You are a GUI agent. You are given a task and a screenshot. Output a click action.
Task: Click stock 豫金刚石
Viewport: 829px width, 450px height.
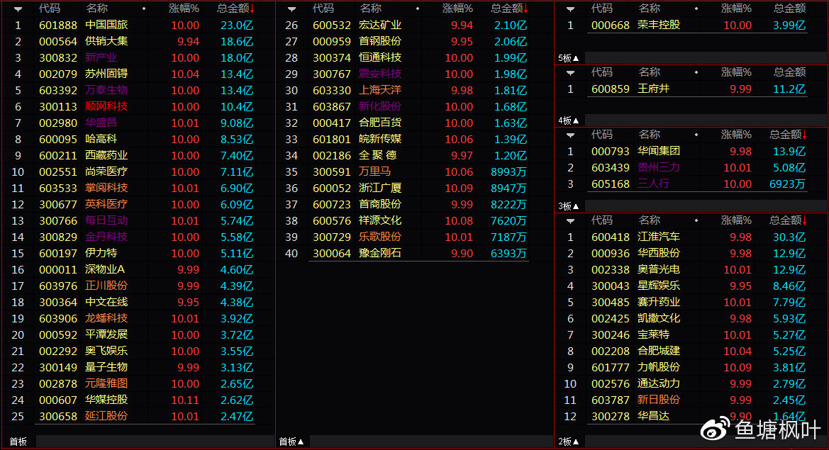click(380, 254)
